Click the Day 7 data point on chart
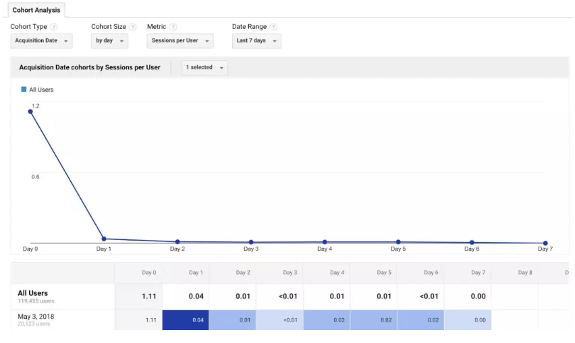 (x=545, y=243)
